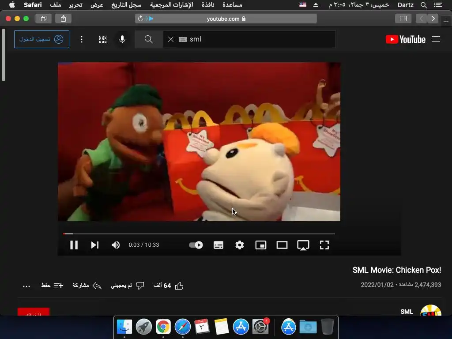Open the YouTube apps grid
The width and height of the screenshot is (452, 339).
coord(103,39)
